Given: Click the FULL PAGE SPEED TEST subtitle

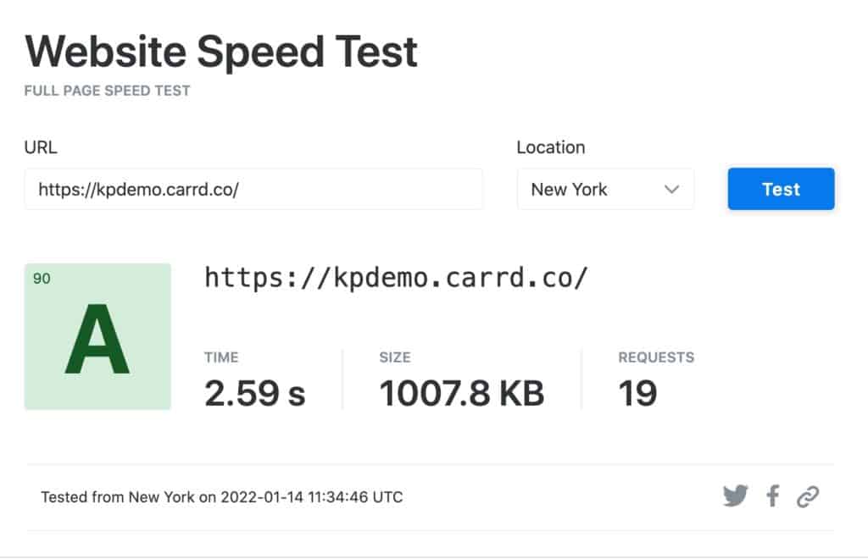Looking at the screenshot, I should point(107,90).
